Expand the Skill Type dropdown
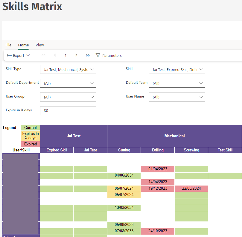Screen dimensions: 242x237 pos(68,69)
